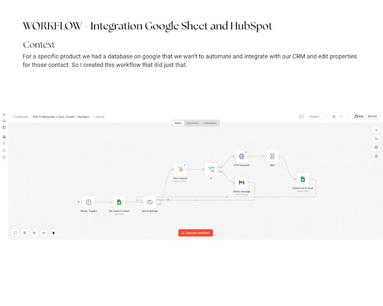
Task: Select the 'Send a message' node label
Action: pos(241,192)
